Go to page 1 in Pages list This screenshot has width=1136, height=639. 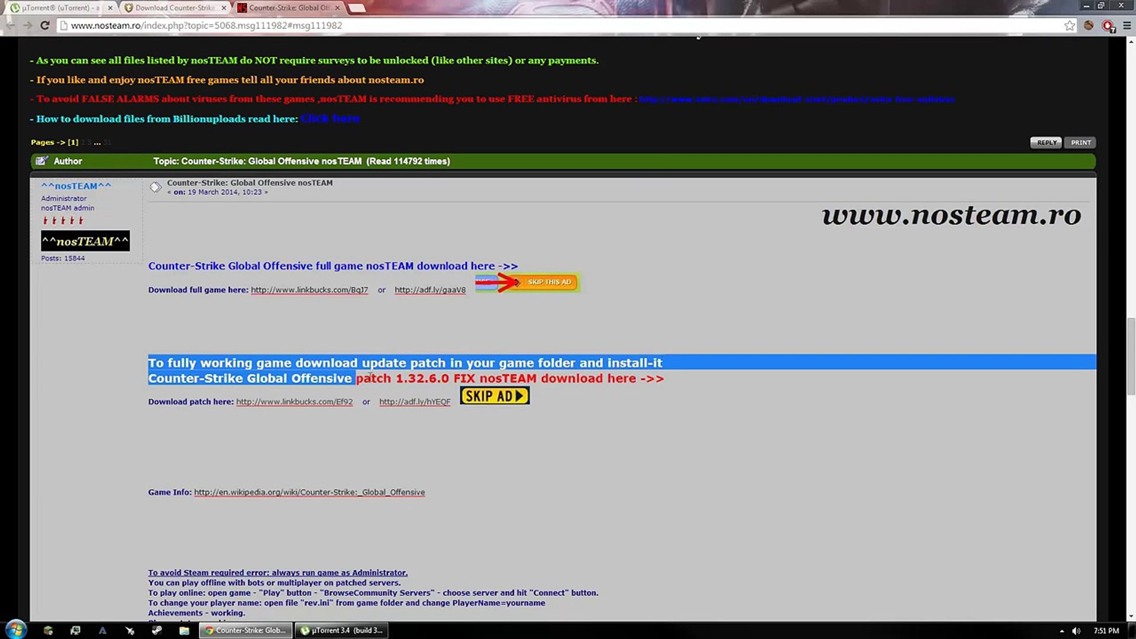click(x=73, y=143)
